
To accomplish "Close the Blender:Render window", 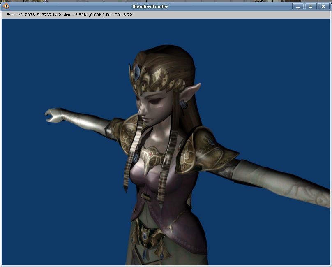I will point(323,6).
